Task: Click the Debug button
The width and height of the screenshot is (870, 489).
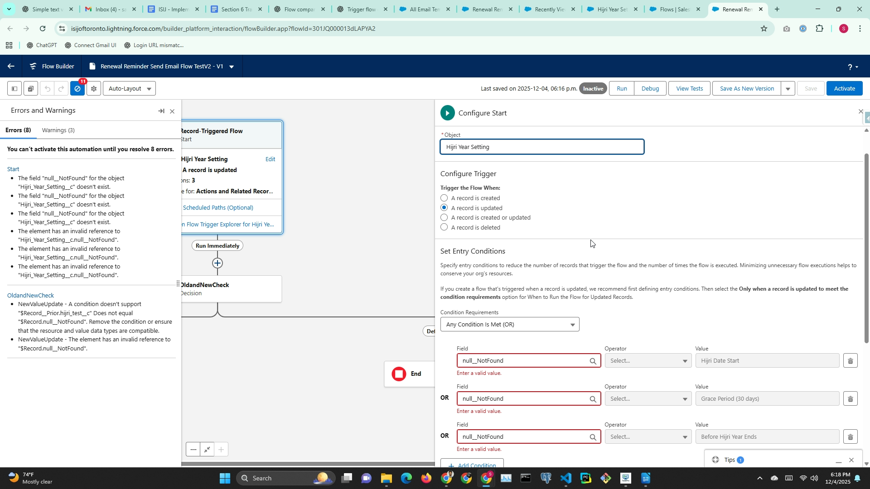Action: point(650,89)
